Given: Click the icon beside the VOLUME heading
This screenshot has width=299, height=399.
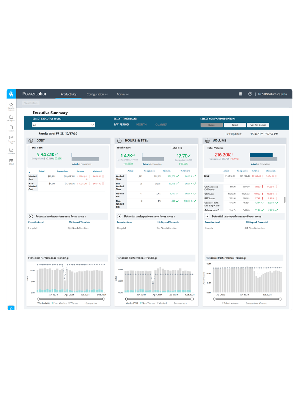Looking at the screenshot, I should tap(207, 141).
